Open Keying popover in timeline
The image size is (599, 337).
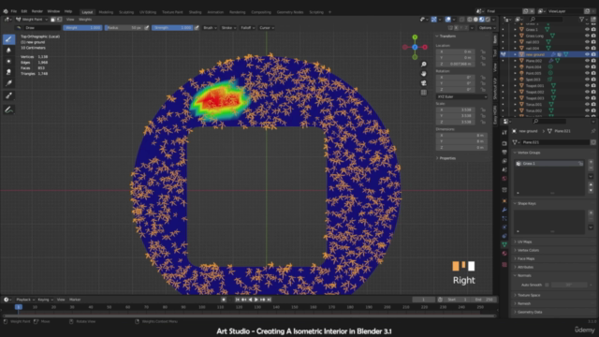(x=45, y=300)
